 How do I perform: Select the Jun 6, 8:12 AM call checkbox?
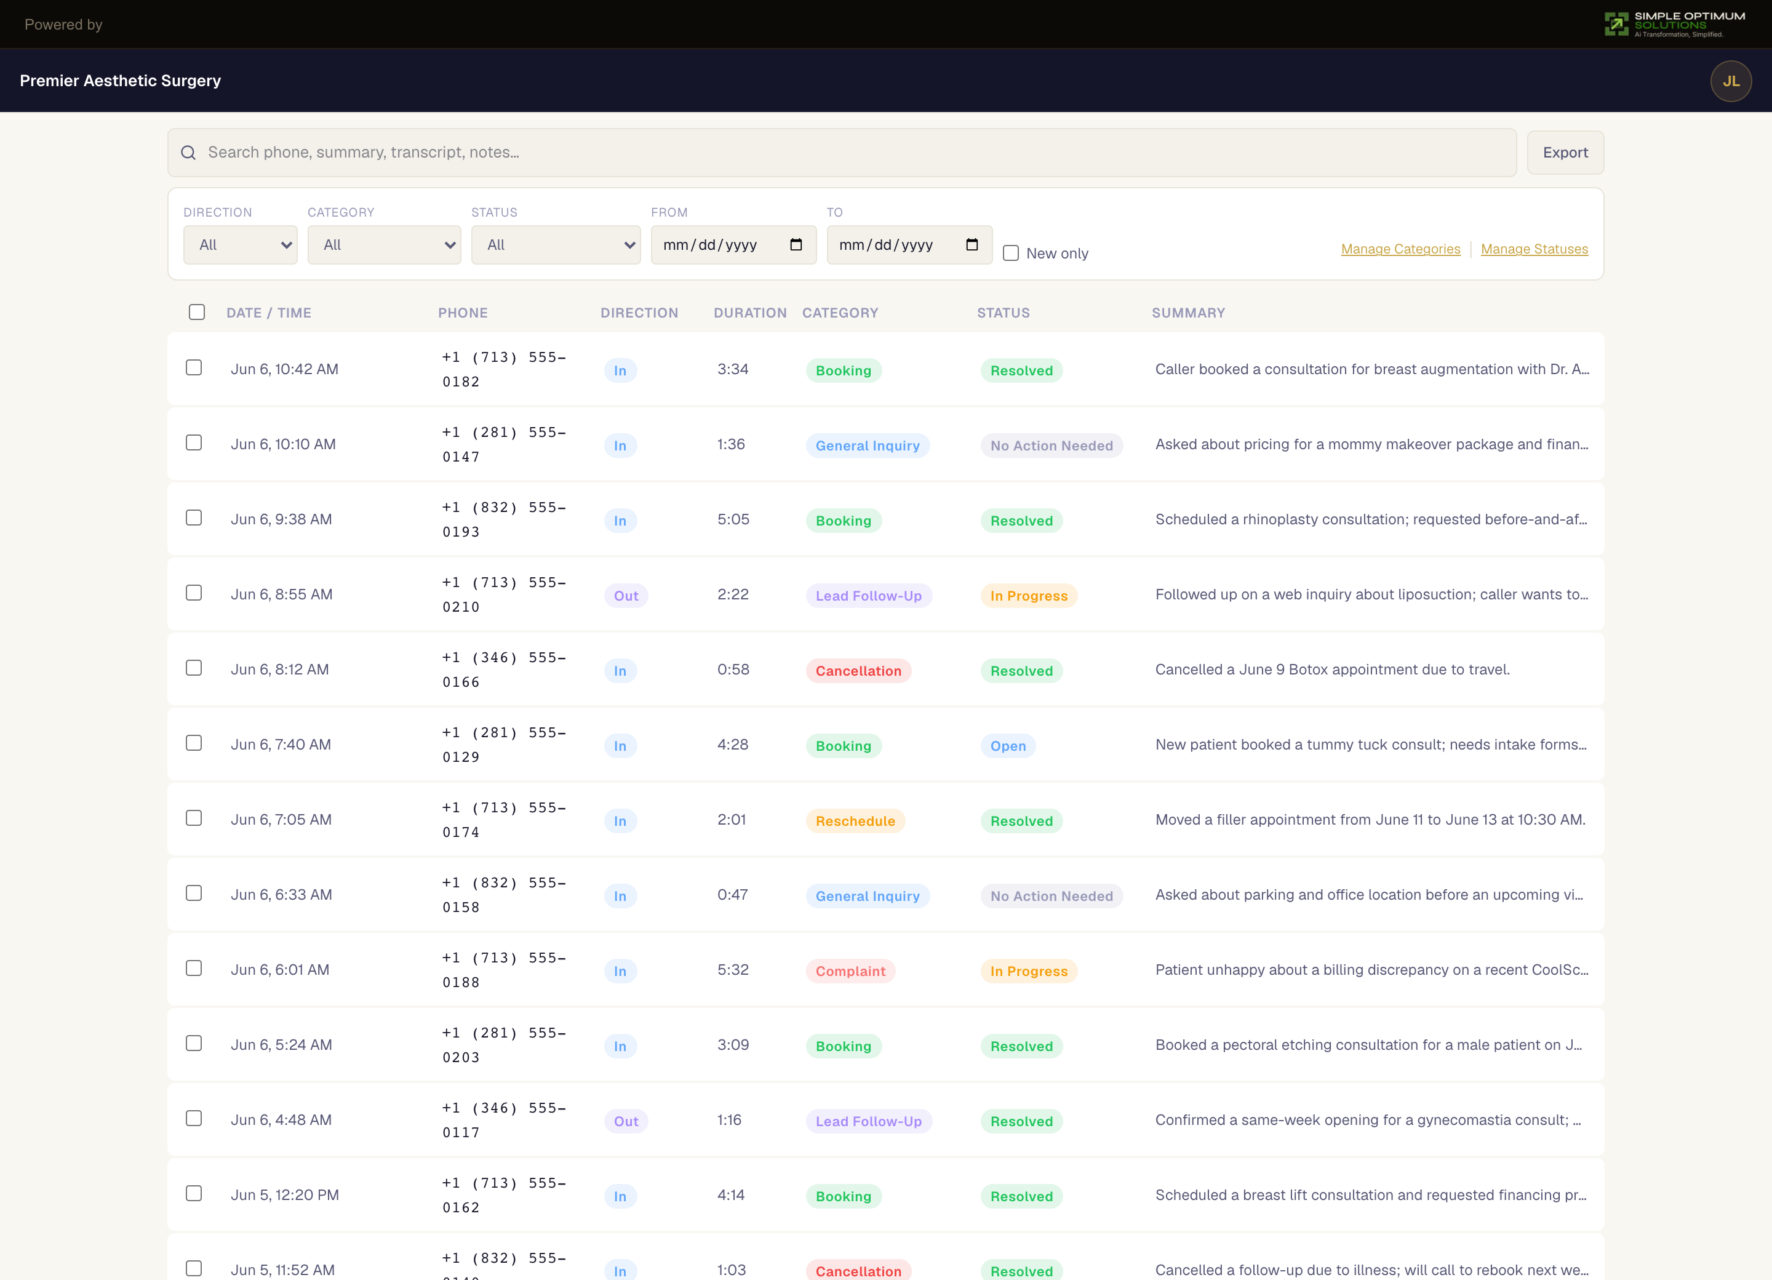pos(194,667)
